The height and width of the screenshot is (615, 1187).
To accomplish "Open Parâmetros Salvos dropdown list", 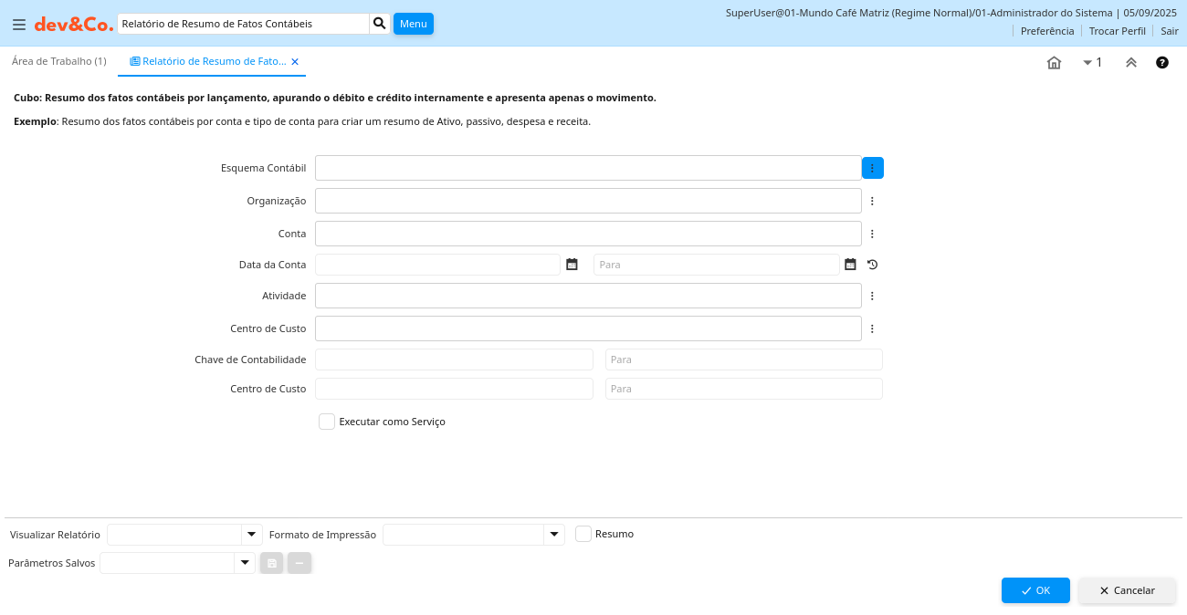I will (x=245, y=563).
